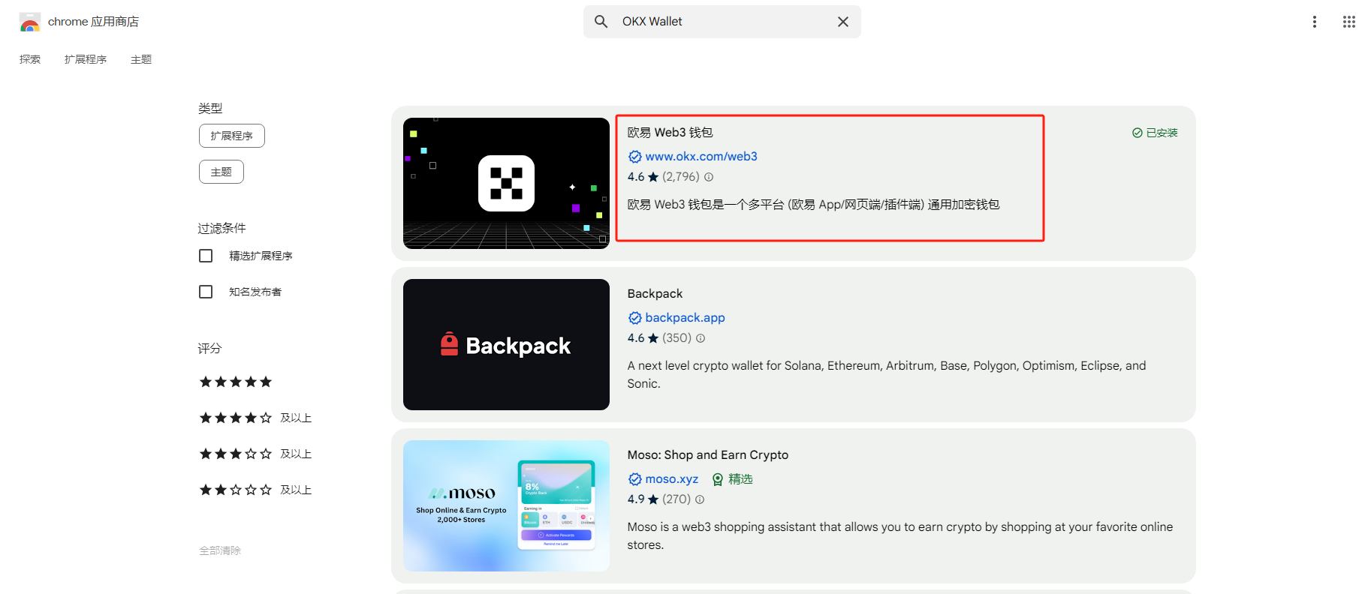Open the 主题 tab in top navigation
This screenshot has height=594, width=1362.
pyautogui.click(x=141, y=59)
